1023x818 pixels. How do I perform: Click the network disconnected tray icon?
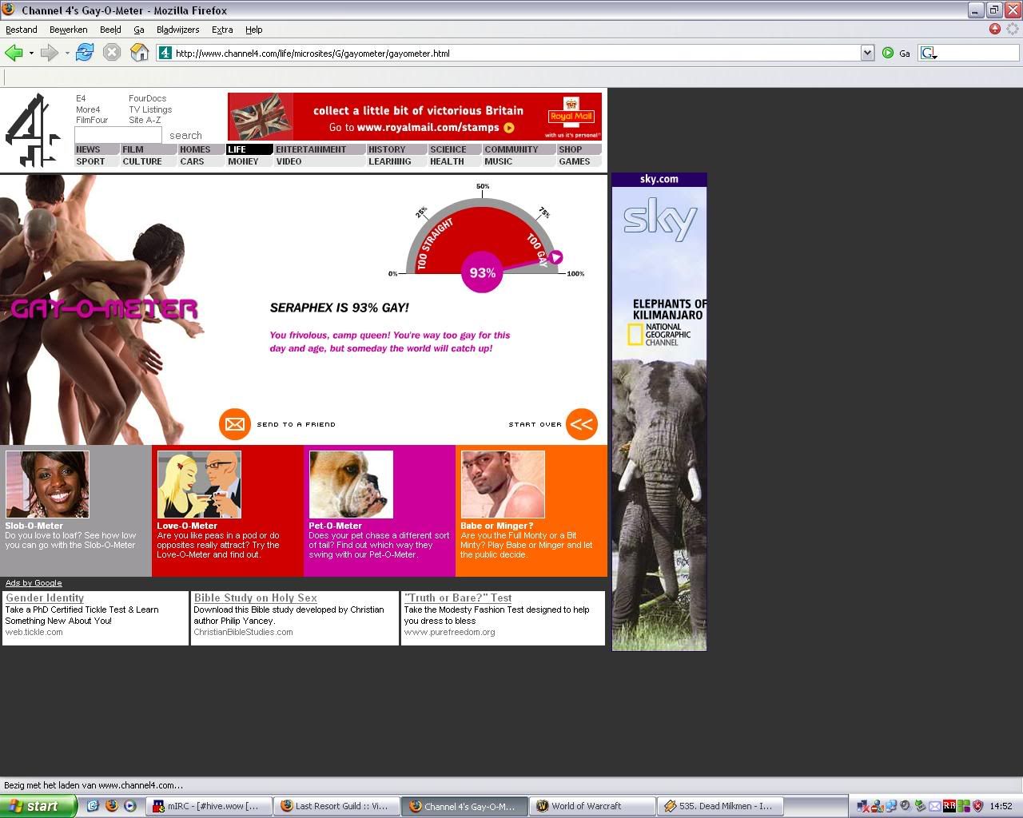(862, 806)
